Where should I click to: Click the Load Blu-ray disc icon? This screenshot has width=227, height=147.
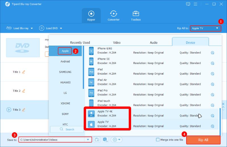click(x=9, y=28)
